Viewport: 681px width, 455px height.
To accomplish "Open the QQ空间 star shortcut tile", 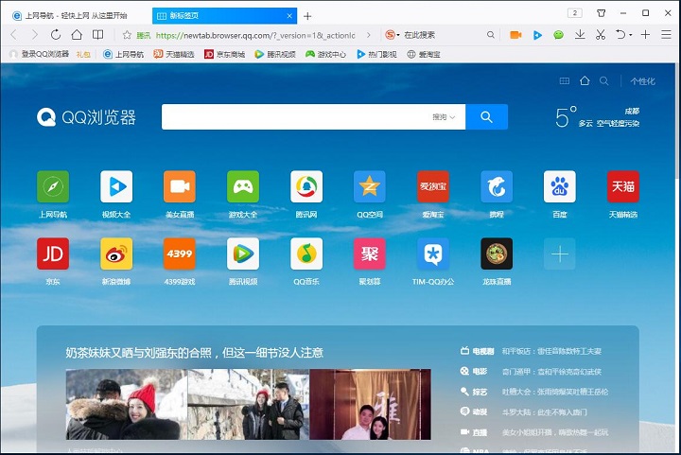I will 370,186.
